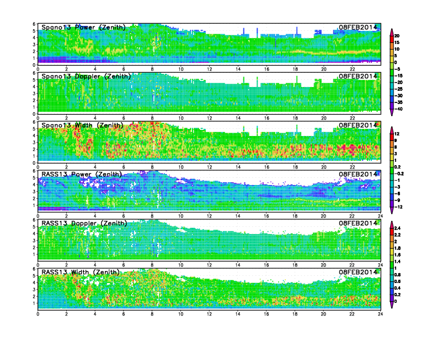This screenshot has height=337, width=437.
Task: Click the 08FEB2014 date in Spano13 Power panel
Action: (358, 27)
